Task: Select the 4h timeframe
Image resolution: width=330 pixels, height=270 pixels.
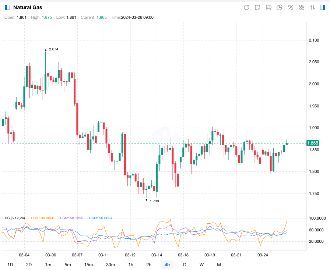Action: (x=167, y=265)
